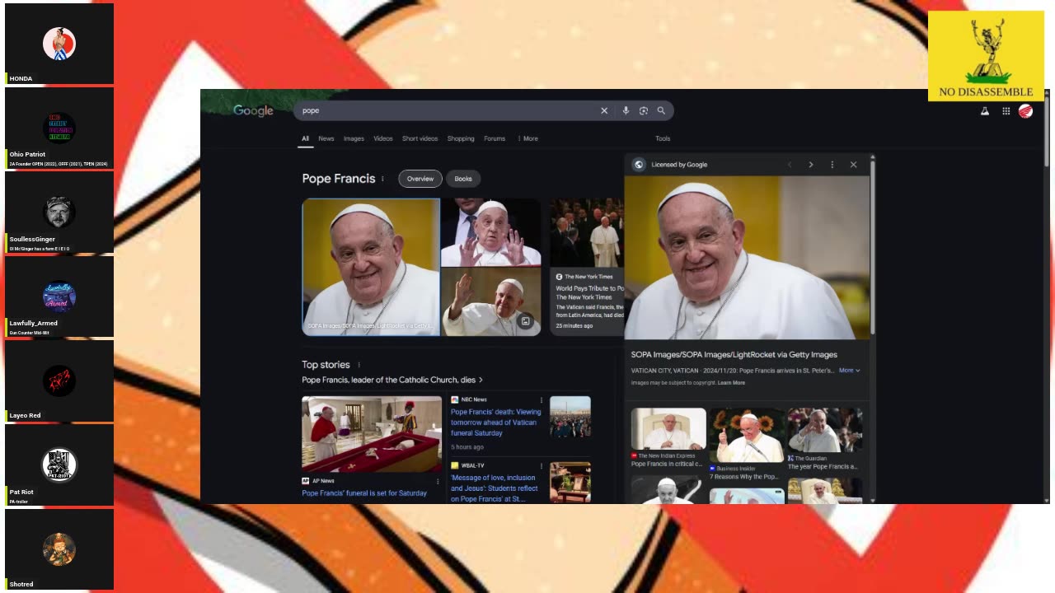This screenshot has height=593, width=1055.
Task: Open options dots beside Top stories
Action: click(359, 365)
